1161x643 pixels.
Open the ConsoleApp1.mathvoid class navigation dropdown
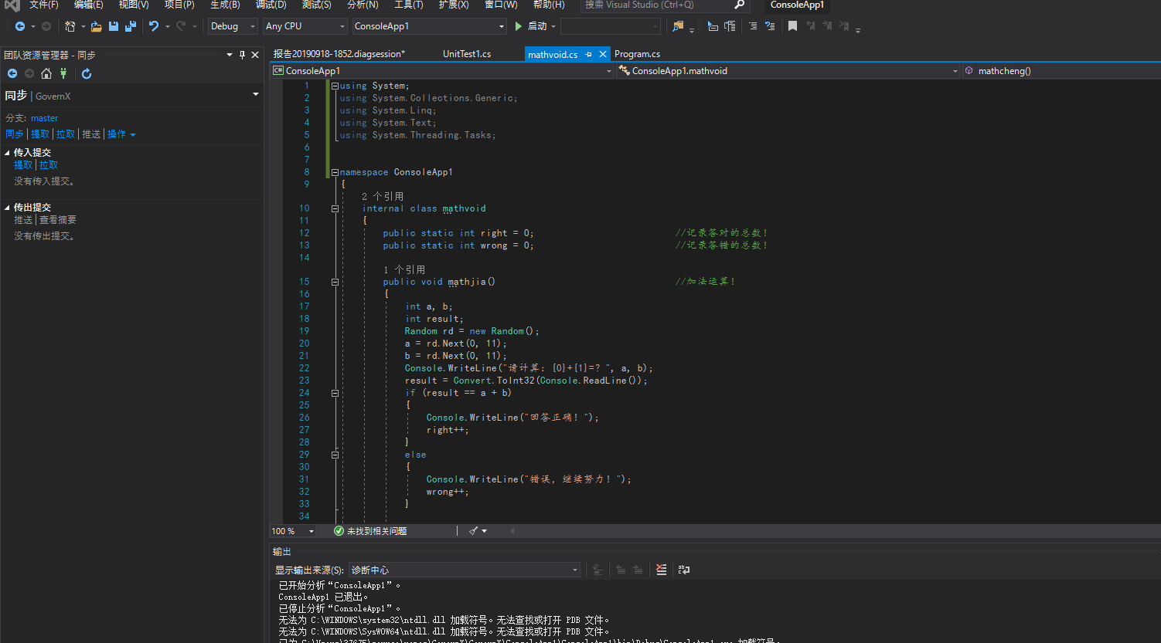tap(788, 71)
